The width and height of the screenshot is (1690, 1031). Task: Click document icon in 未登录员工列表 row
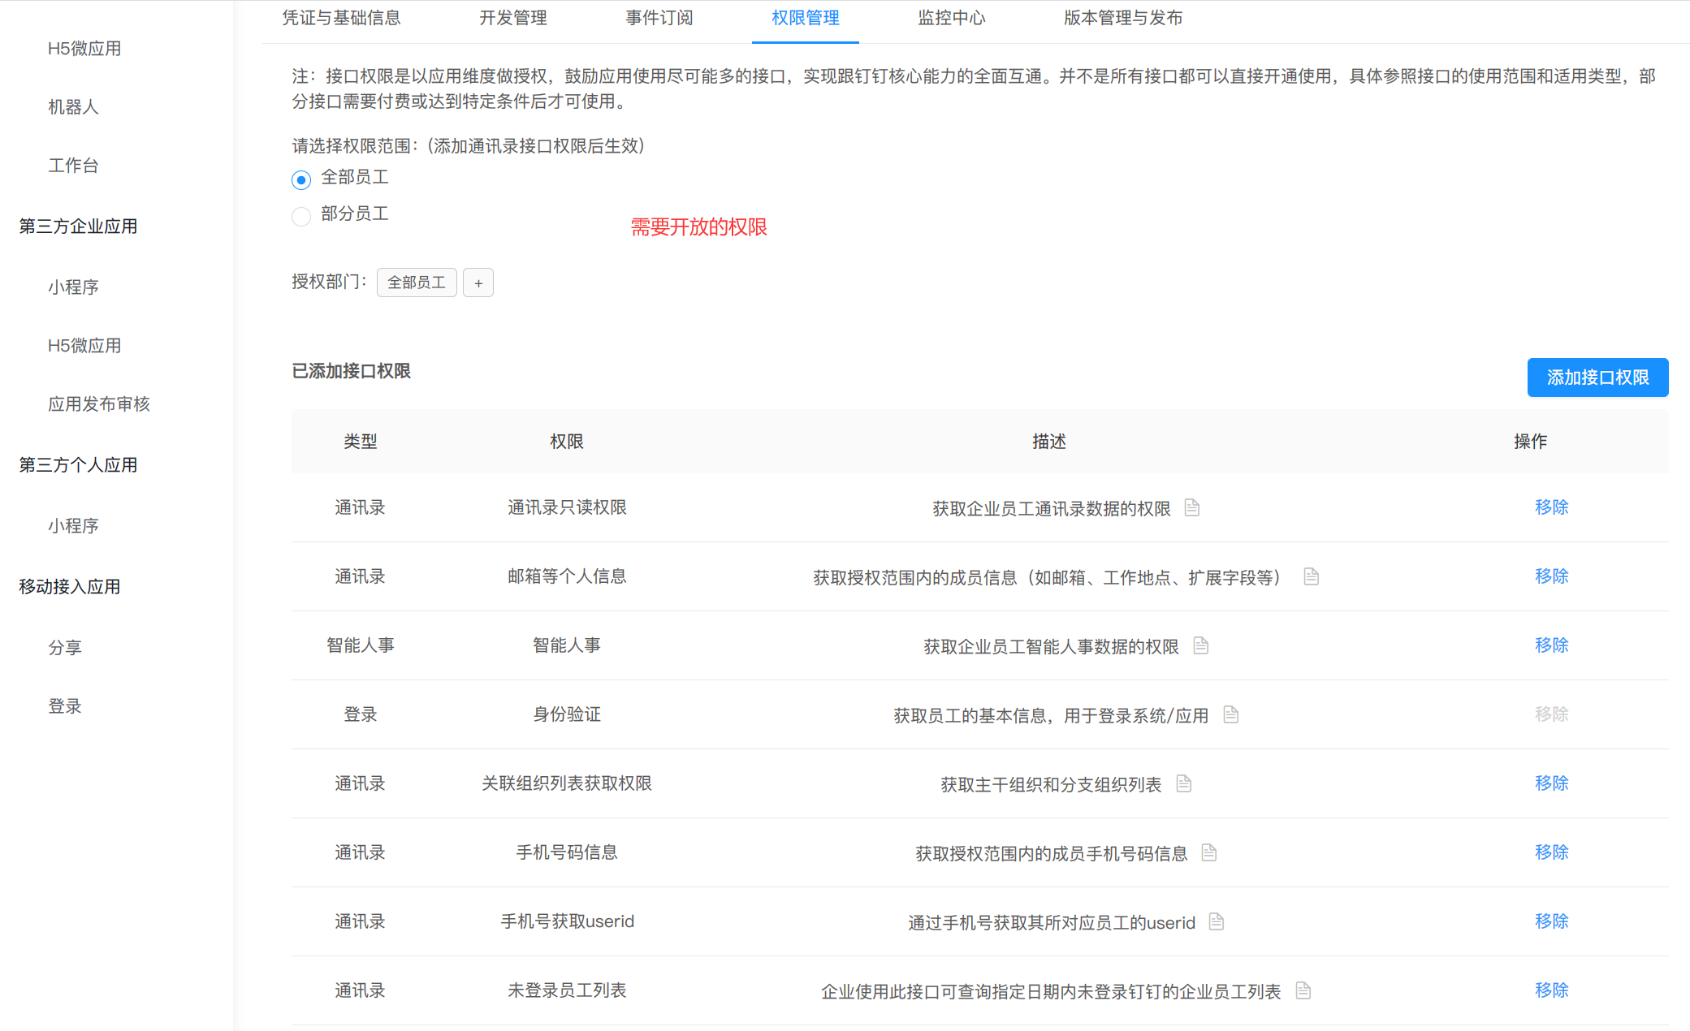(1303, 990)
